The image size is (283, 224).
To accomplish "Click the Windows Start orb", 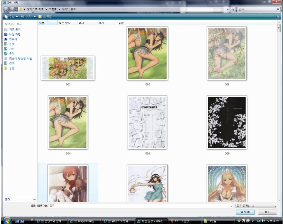I will (6, 221).
